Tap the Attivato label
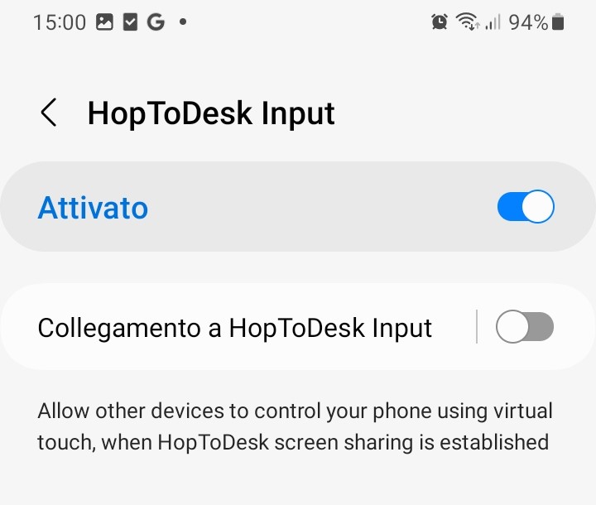Image resolution: width=596 pixels, height=505 pixels. tap(93, 208)
